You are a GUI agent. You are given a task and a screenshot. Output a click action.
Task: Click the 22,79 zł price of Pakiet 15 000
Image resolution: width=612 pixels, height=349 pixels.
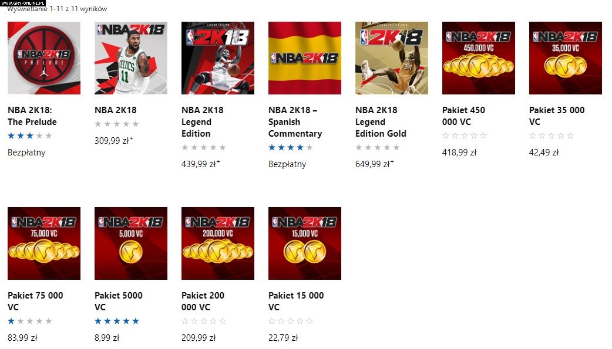click(x=283, y=338)
